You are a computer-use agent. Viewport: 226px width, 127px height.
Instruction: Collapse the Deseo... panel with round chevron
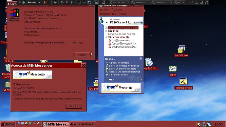[141, 59]
